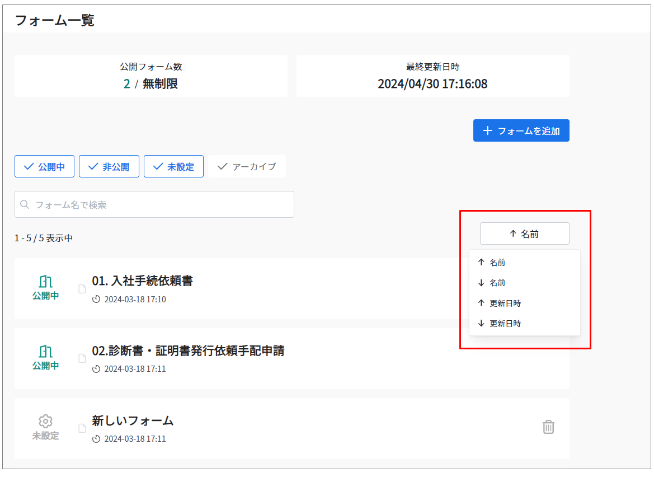This screenshot has width=654, height=477.
Task: Select descending 更新日時 sort option
Action: point(524,324)
